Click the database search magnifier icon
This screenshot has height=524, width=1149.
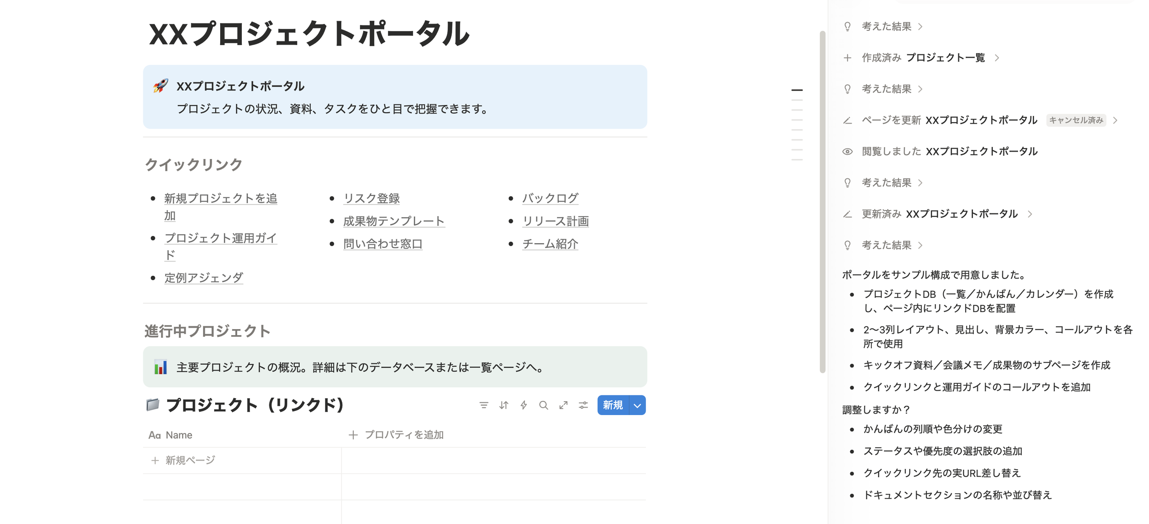543,405
